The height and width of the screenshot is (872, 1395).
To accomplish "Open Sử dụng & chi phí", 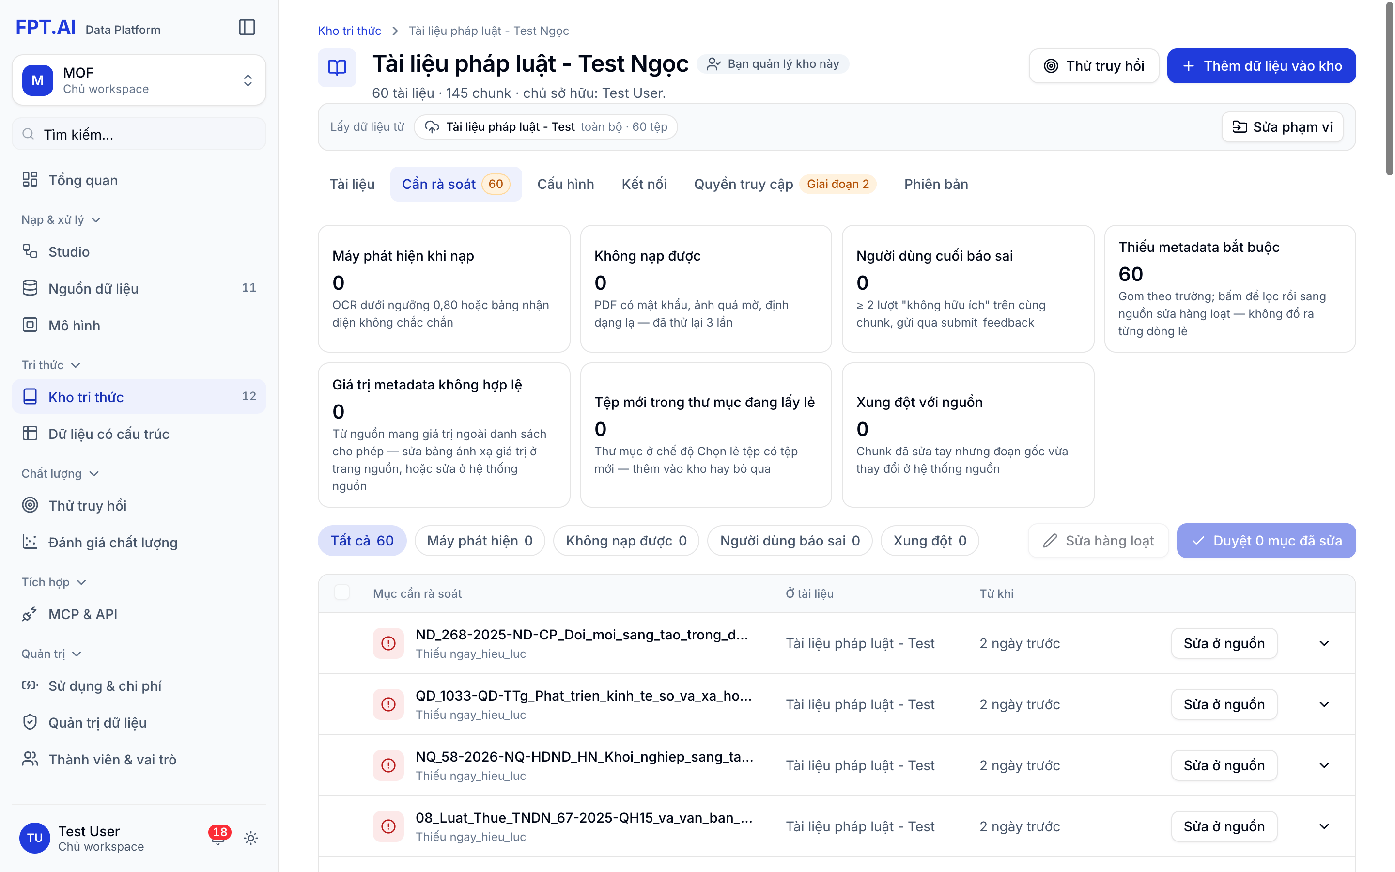I will point(139,685).
